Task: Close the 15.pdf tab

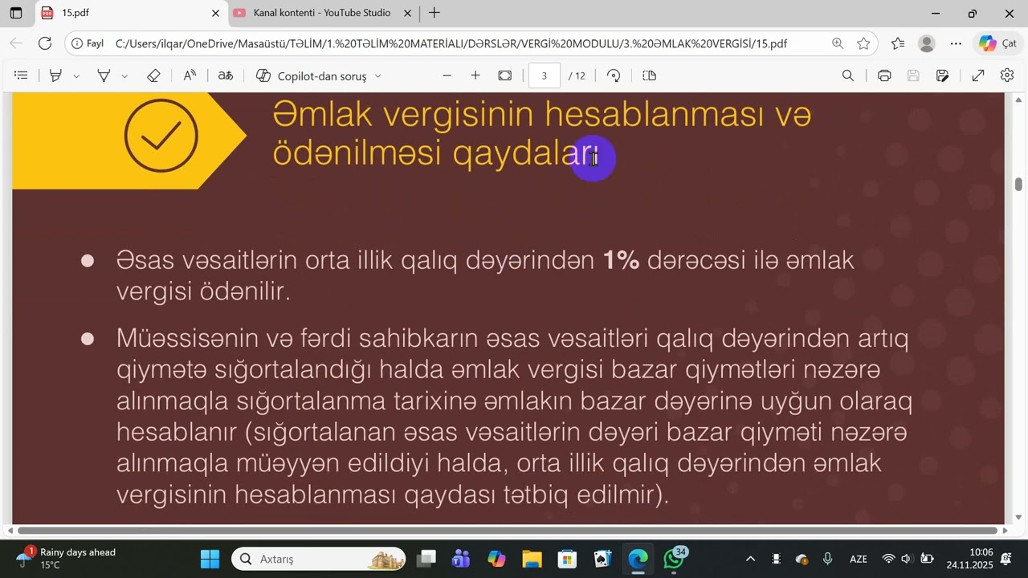Action: click(215, 14)
